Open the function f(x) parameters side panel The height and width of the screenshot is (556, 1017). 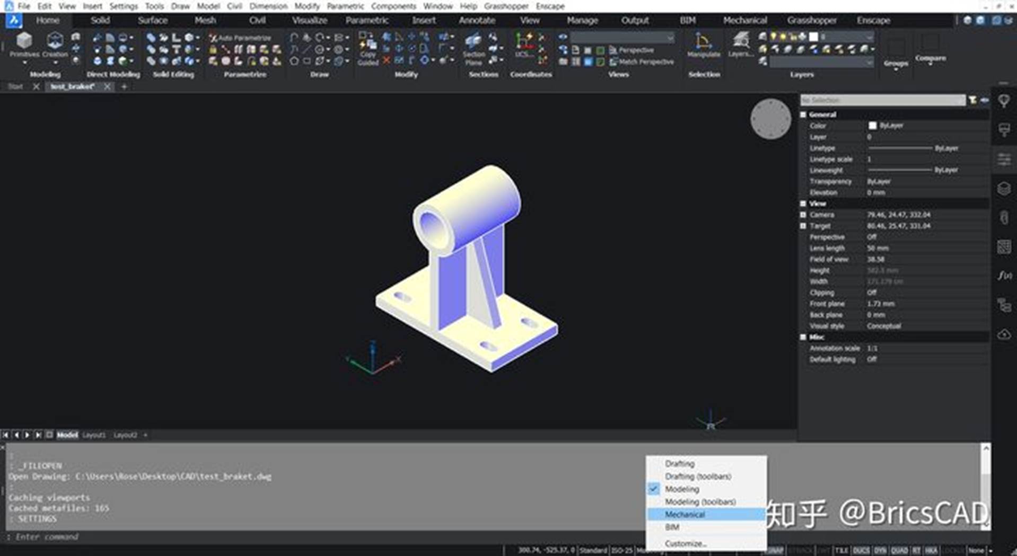1004,276
